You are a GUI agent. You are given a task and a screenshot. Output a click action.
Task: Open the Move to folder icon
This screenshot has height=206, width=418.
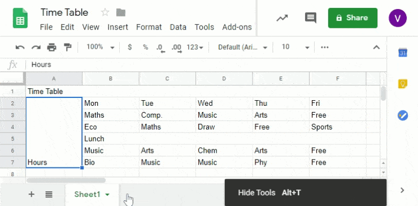tap(121, 12)
